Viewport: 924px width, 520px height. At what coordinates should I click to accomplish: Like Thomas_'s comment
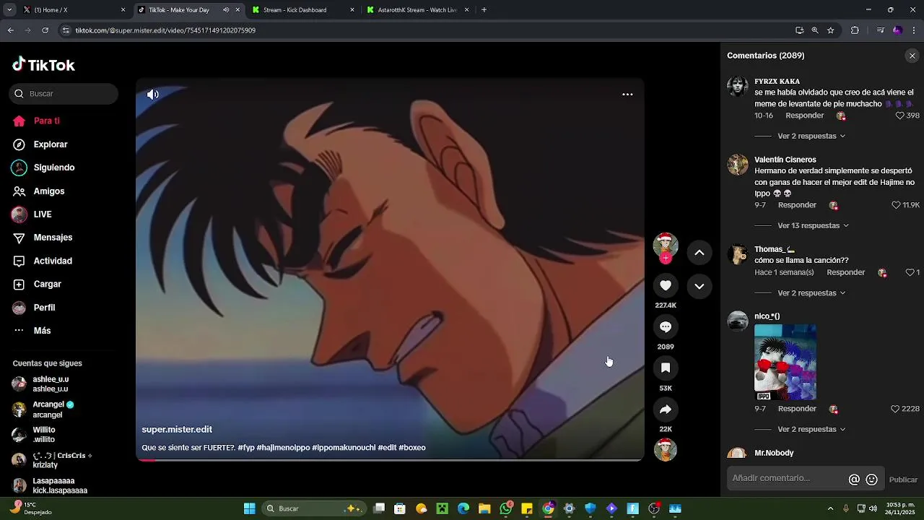tap(910, 272)
